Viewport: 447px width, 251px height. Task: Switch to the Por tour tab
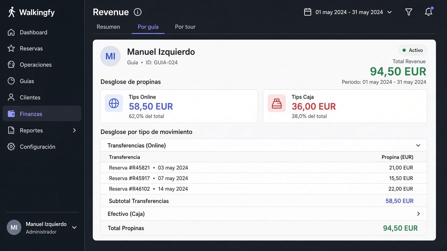185,27
